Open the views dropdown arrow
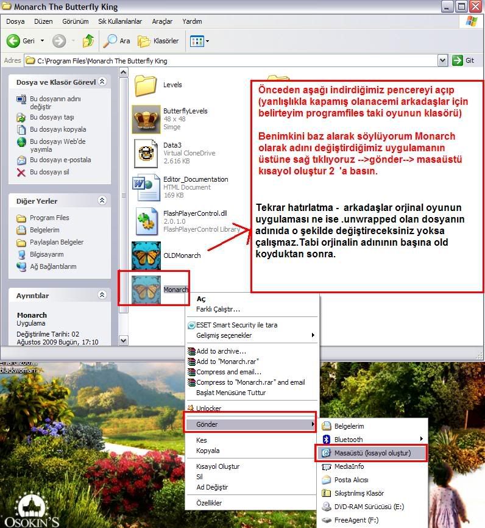The height and width of the screenshot is (528, 485). point(207,41)
